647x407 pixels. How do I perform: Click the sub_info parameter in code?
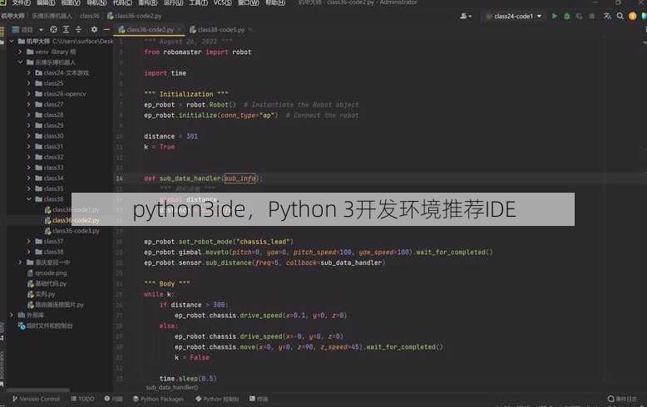coord(240,179)
